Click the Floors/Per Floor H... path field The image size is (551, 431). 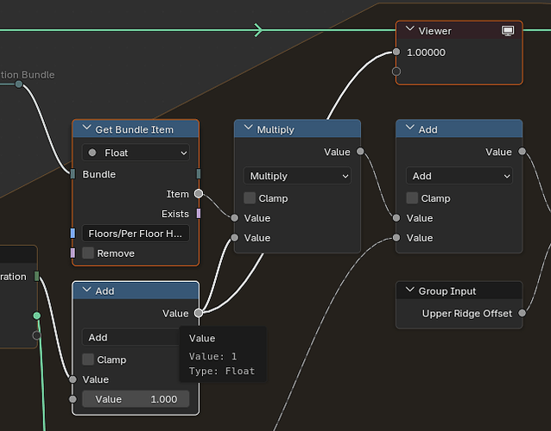(136, 234)
